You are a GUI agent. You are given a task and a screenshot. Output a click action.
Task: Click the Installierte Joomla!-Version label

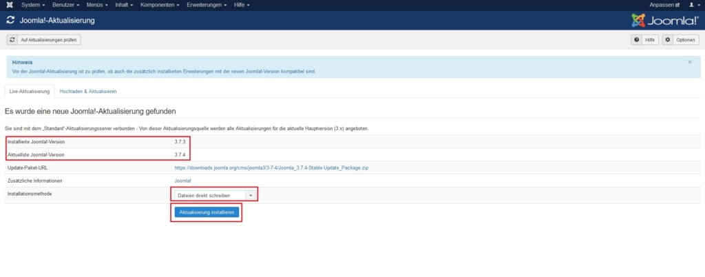[x=36, y=142]
